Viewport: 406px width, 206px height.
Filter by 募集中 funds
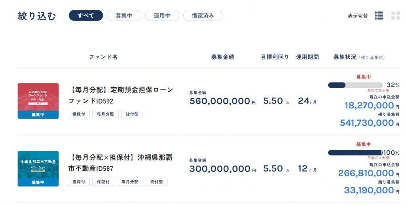point(124,15)
